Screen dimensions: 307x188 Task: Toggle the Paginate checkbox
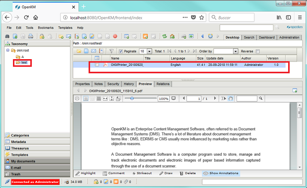(x=121, y=51)
